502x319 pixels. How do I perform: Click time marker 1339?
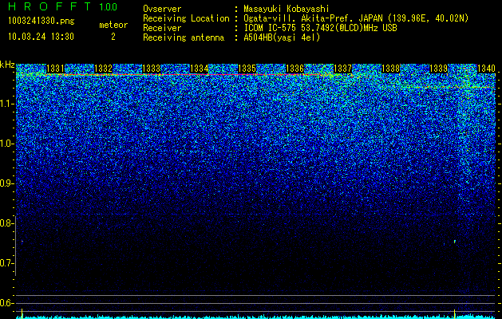click(438, 69)
